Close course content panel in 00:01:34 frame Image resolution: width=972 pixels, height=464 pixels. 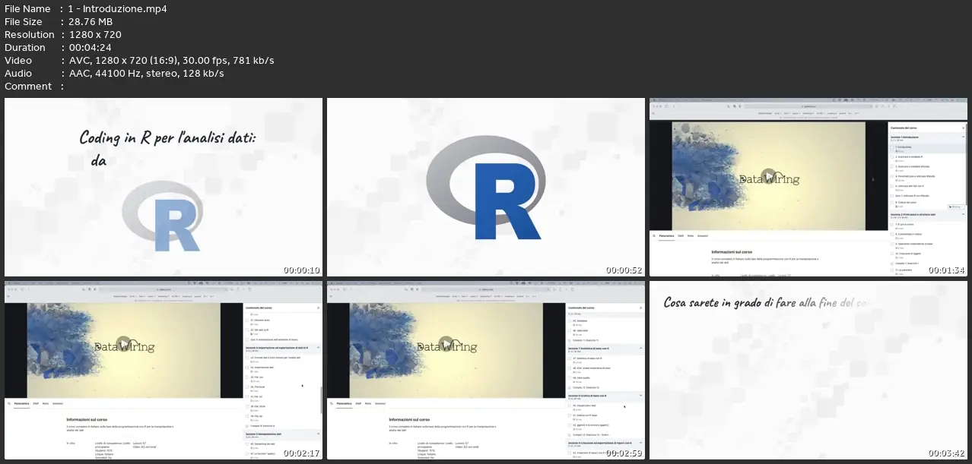(963, 128)
